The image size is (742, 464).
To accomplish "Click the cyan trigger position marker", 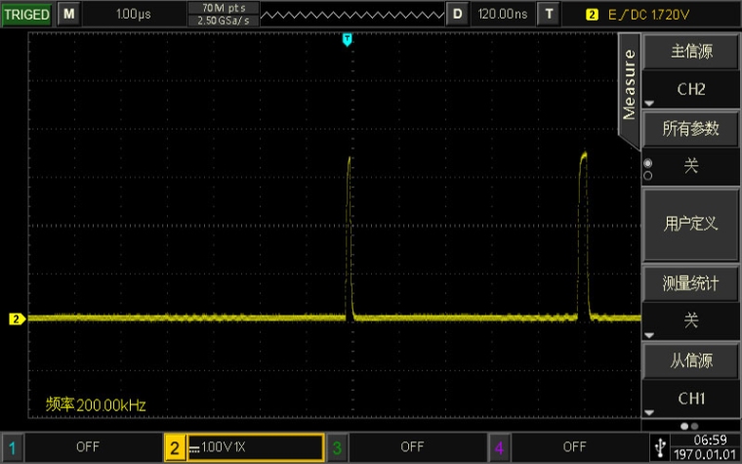I will 347,39.
